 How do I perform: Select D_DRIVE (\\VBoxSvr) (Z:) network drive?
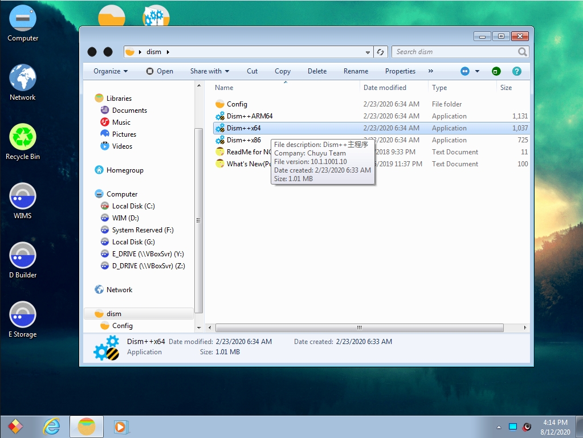pos(148,266)
